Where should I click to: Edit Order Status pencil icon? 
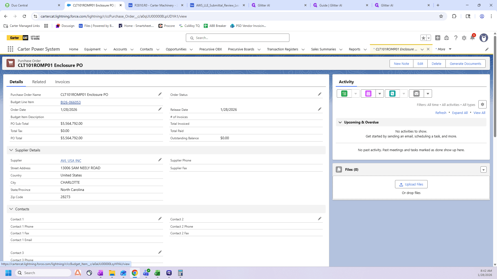(x=320, y=94)
